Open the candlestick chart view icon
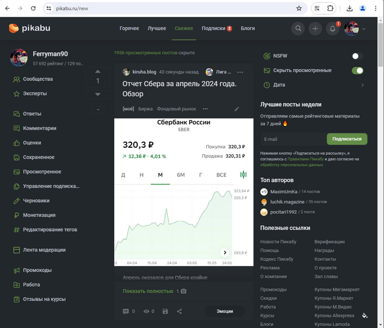Image resolution: width=384 pixels, height=328 pixels. [243, 175]
